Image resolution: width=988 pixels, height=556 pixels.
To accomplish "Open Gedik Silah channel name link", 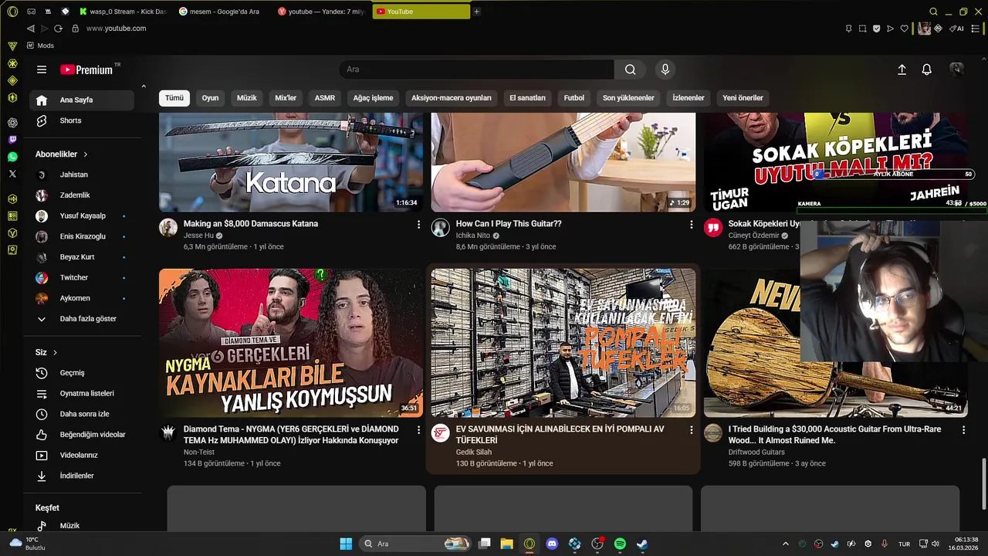I will [x=473, y=452].
